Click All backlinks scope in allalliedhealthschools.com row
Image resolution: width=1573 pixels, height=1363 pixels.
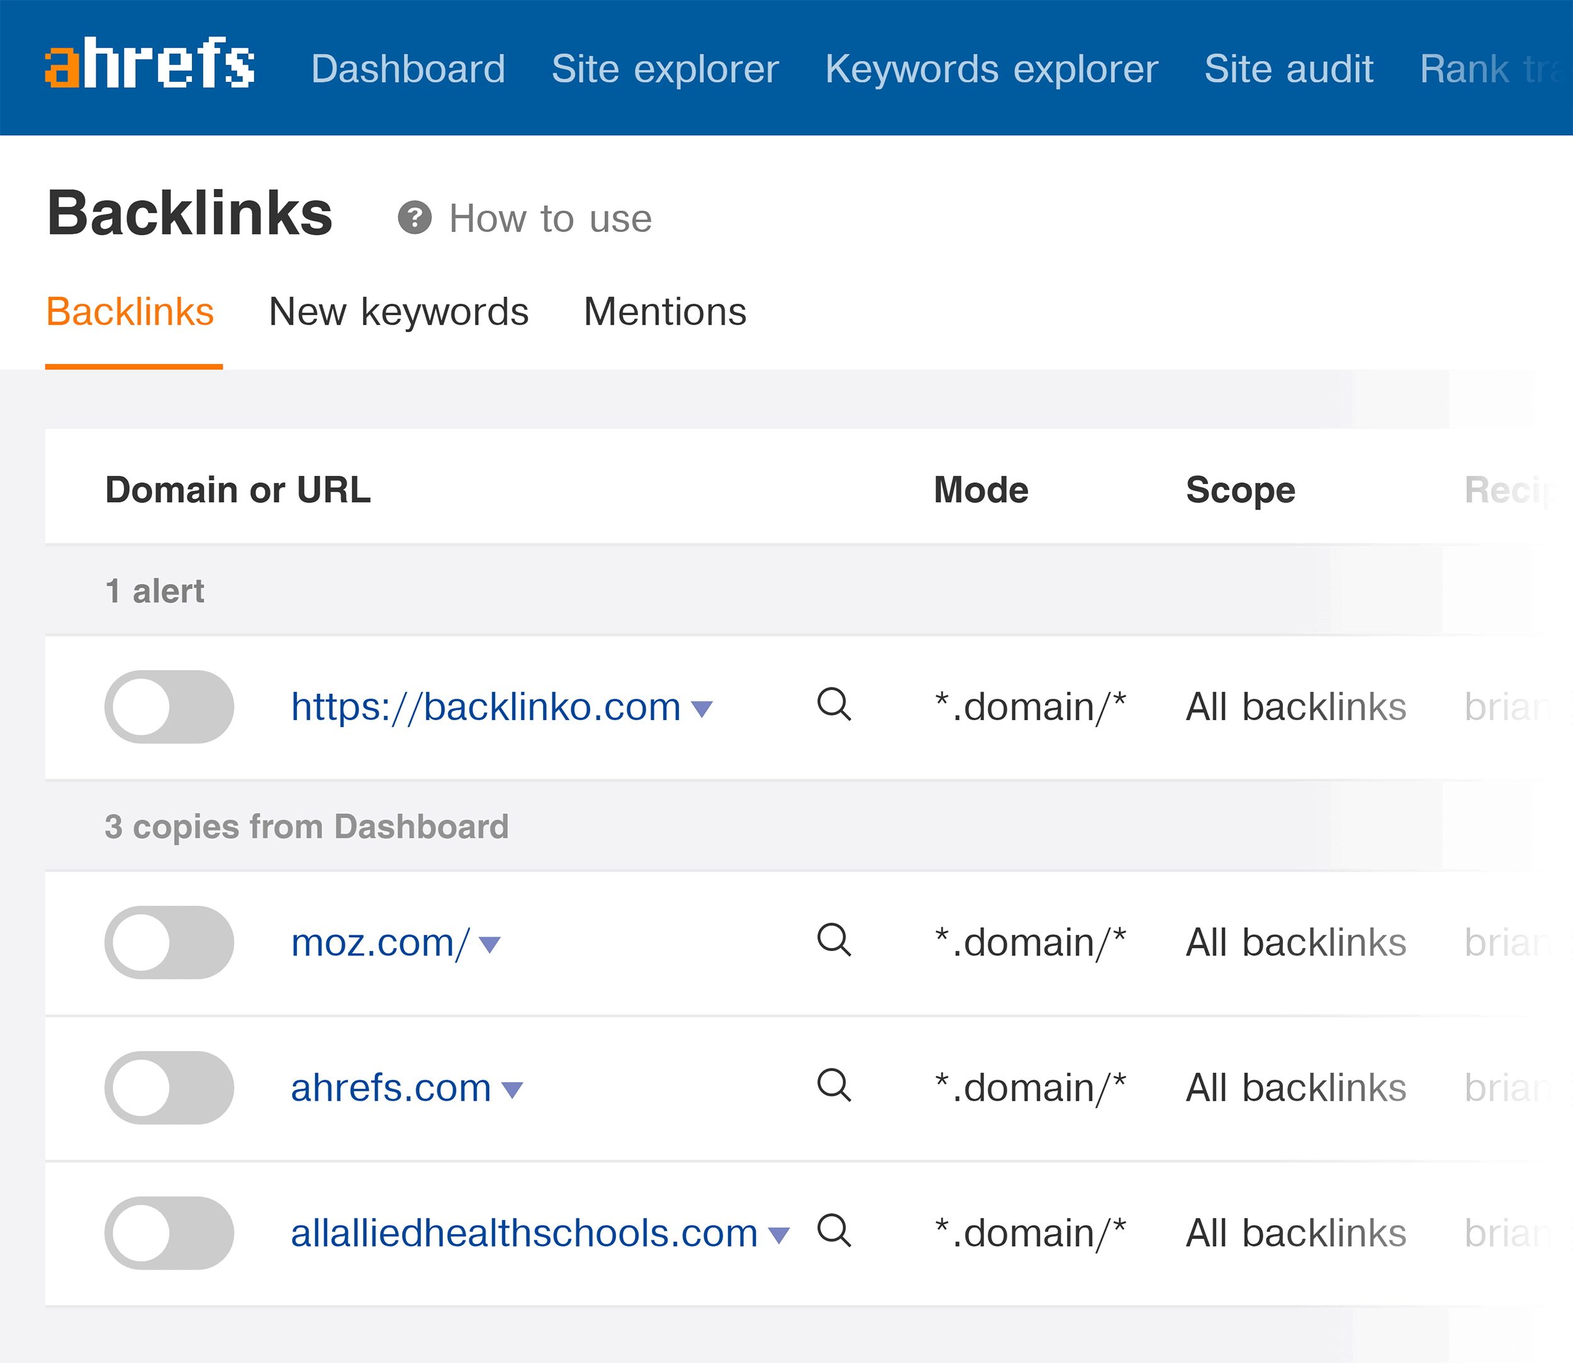pos(1296,1233)
